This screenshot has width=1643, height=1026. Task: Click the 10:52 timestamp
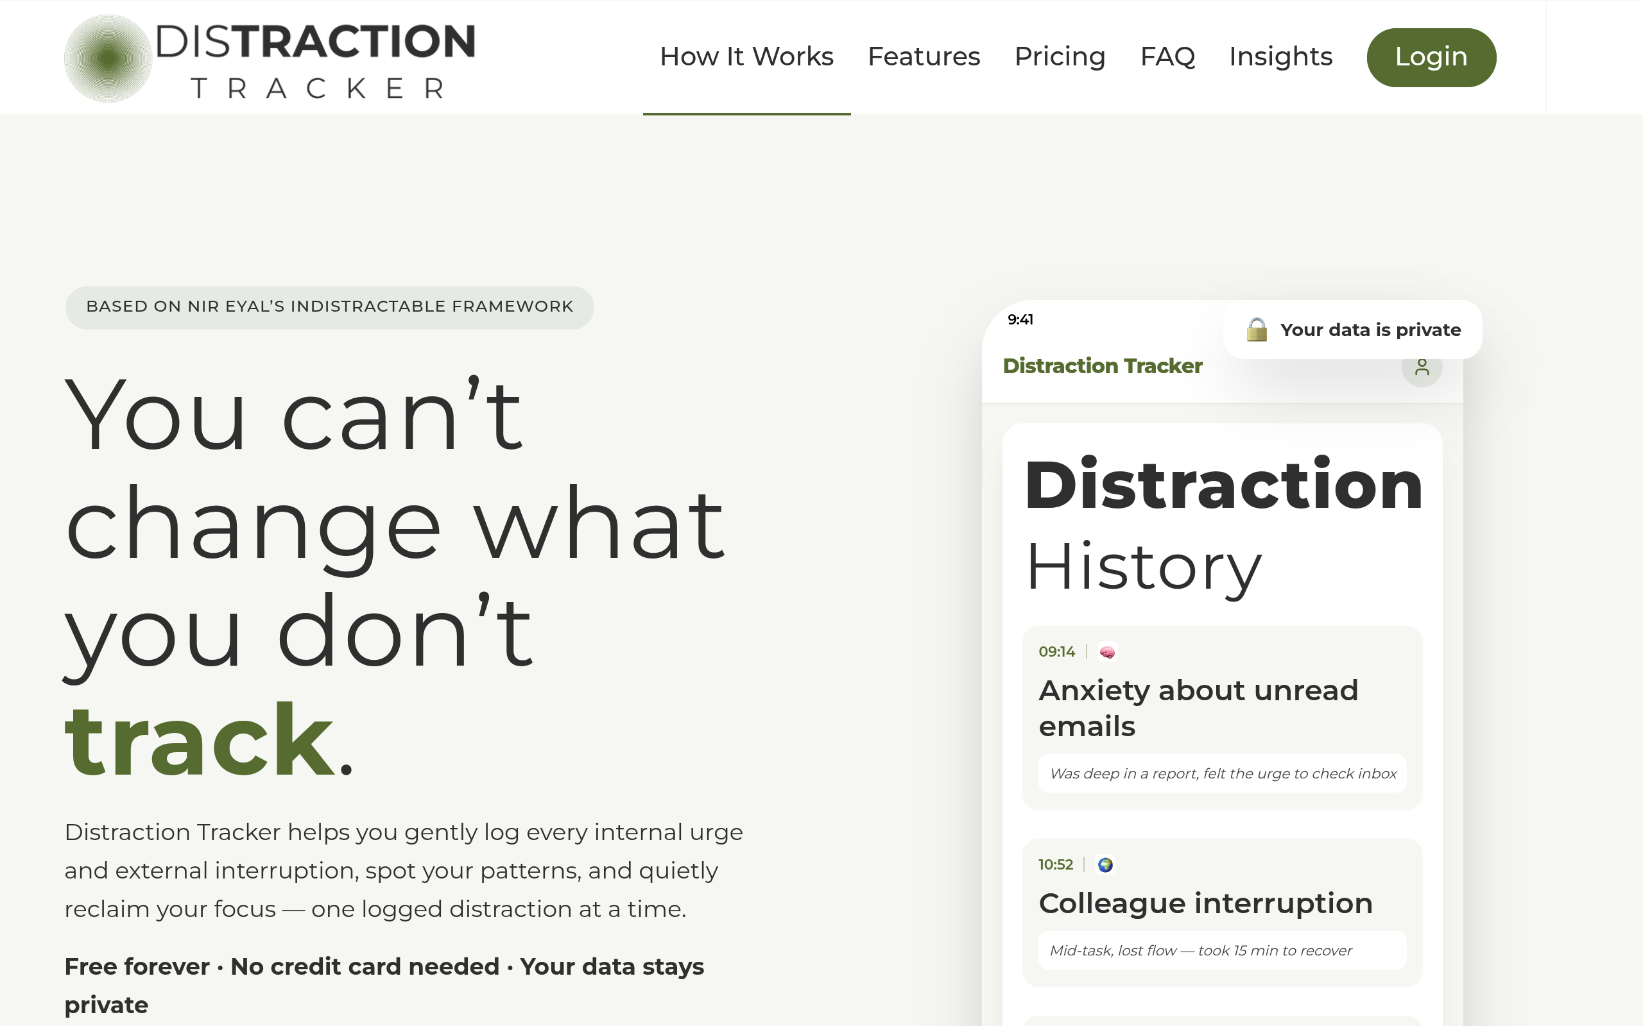point(1055,864)
